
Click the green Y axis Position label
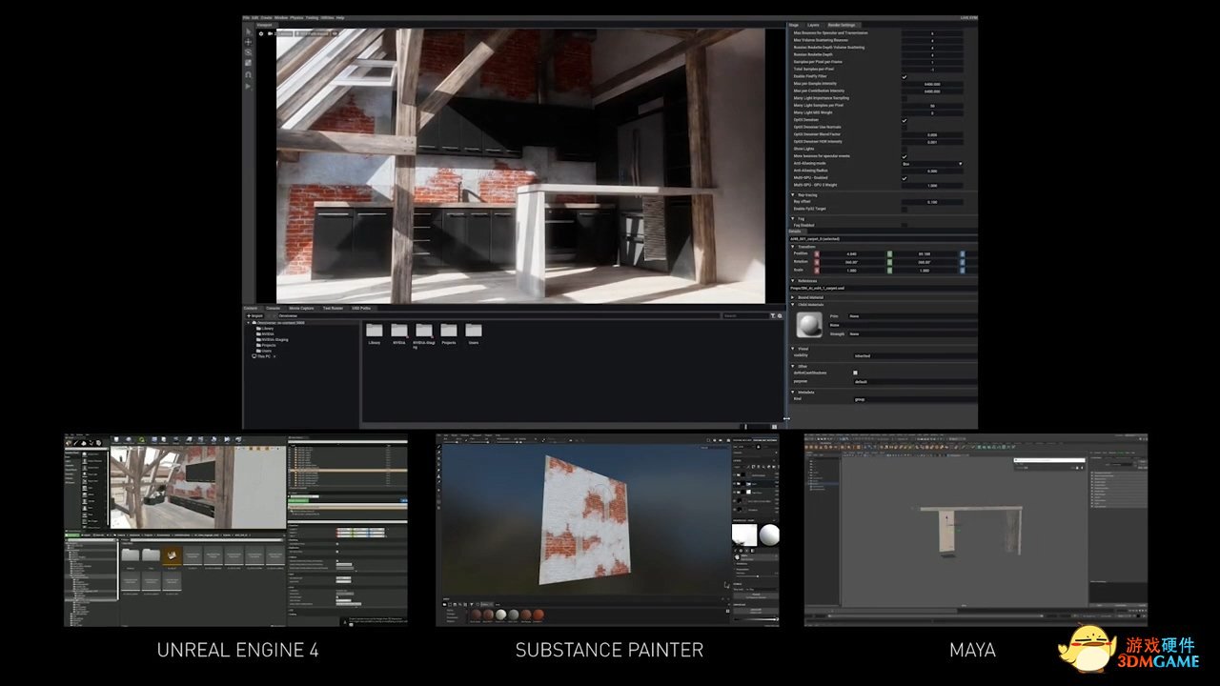[889, 253]
